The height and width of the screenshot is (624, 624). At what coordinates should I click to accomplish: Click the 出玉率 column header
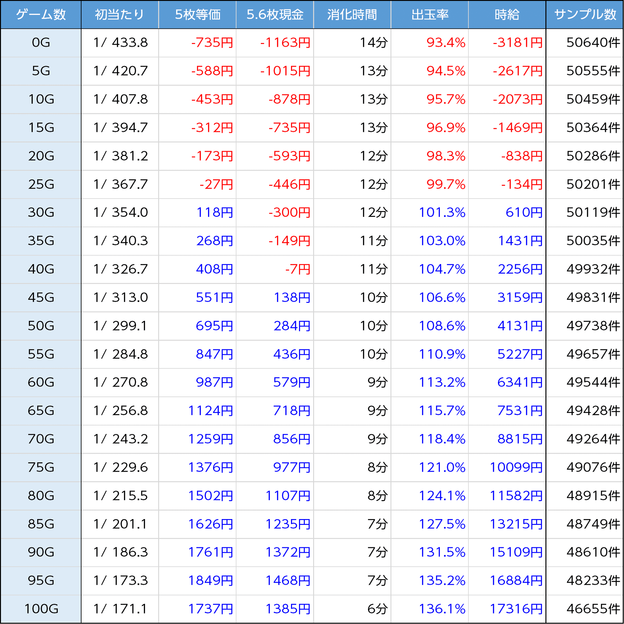coord(430,14)
